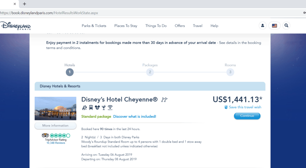Open the Offers menu
The width and height of the screenshot is (306, 168).
(180, 26)
